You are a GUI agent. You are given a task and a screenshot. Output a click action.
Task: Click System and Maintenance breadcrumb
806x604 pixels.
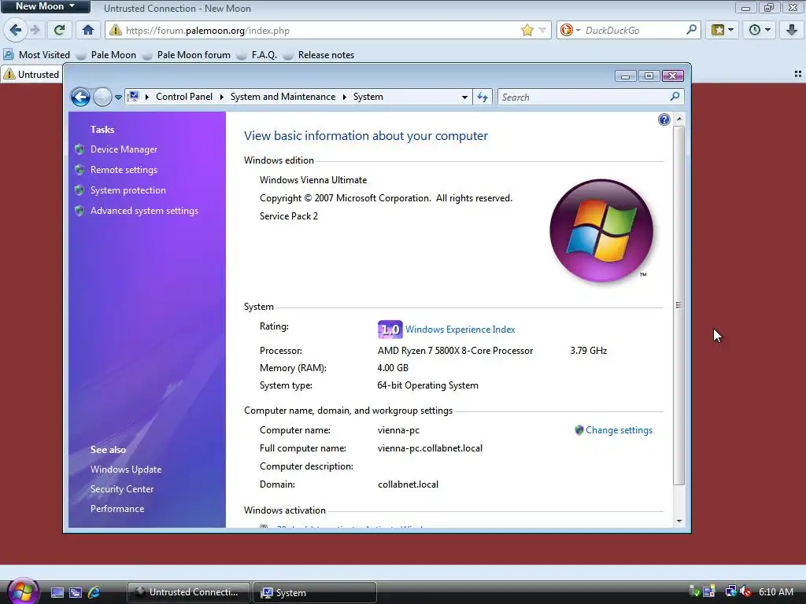point(283,97)
